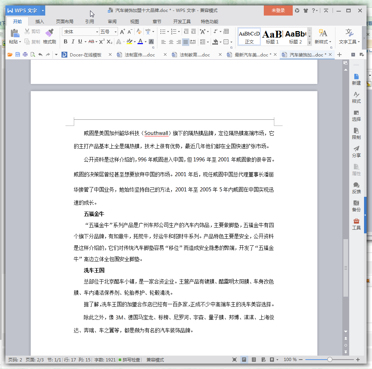Switch to 审阅 ribbon tab
The image size is (372, 369).
(112, 22)
